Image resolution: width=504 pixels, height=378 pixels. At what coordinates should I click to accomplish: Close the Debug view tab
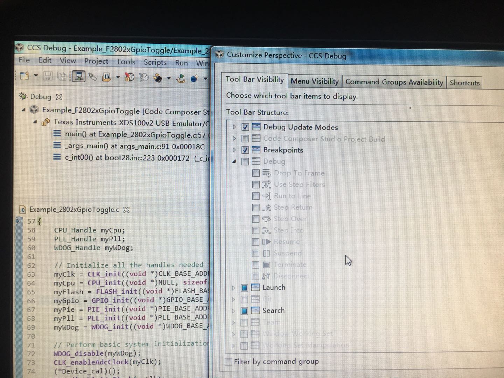59,97
